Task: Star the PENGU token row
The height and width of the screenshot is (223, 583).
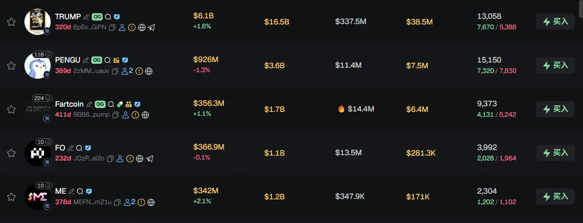Action: tap(11, 66)
